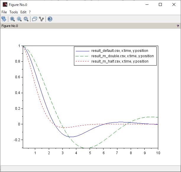Click x-axis label 1
Screen dimensions: 181x172
point(35,153)
